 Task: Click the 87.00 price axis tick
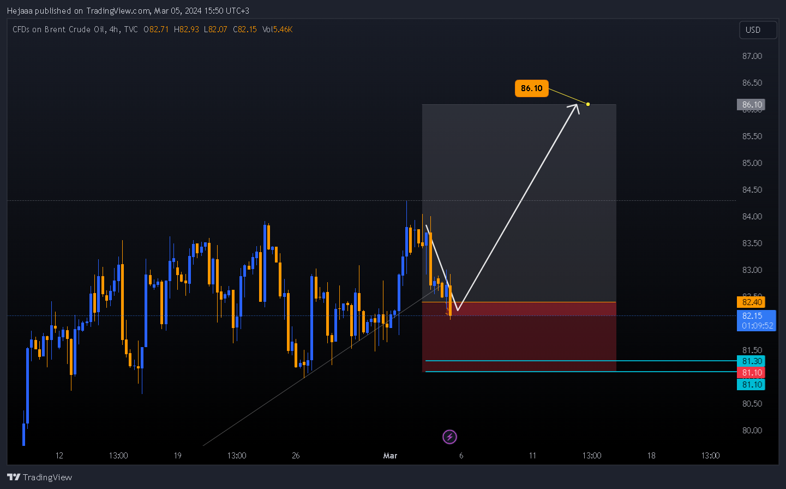[752, 56]
